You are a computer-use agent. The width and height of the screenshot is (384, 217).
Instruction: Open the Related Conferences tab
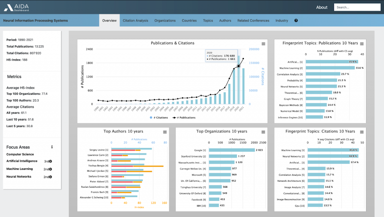pos(253,21)
